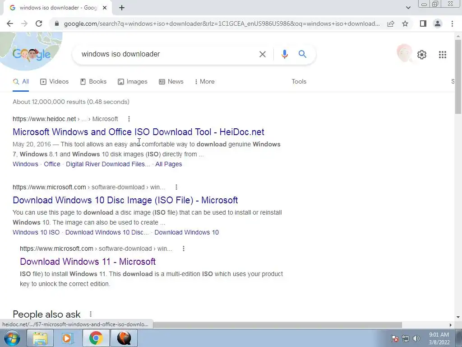Click the Windows sitelink under heidoc result

point(25,164)
